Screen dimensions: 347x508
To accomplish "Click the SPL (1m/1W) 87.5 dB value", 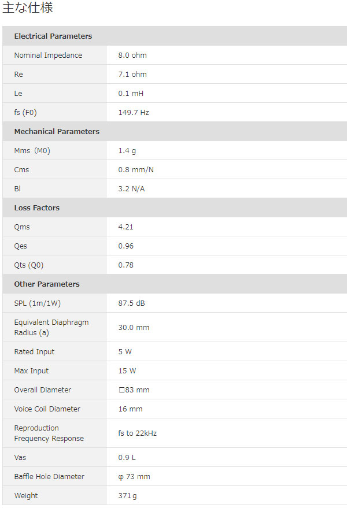I will click(x=132, y=303).
